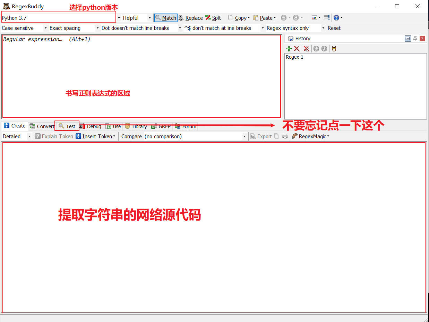Image resolution: width=429 pixels, height=322 pixels.
Task: Click the Copy regex button
Action: coord(237,18)
